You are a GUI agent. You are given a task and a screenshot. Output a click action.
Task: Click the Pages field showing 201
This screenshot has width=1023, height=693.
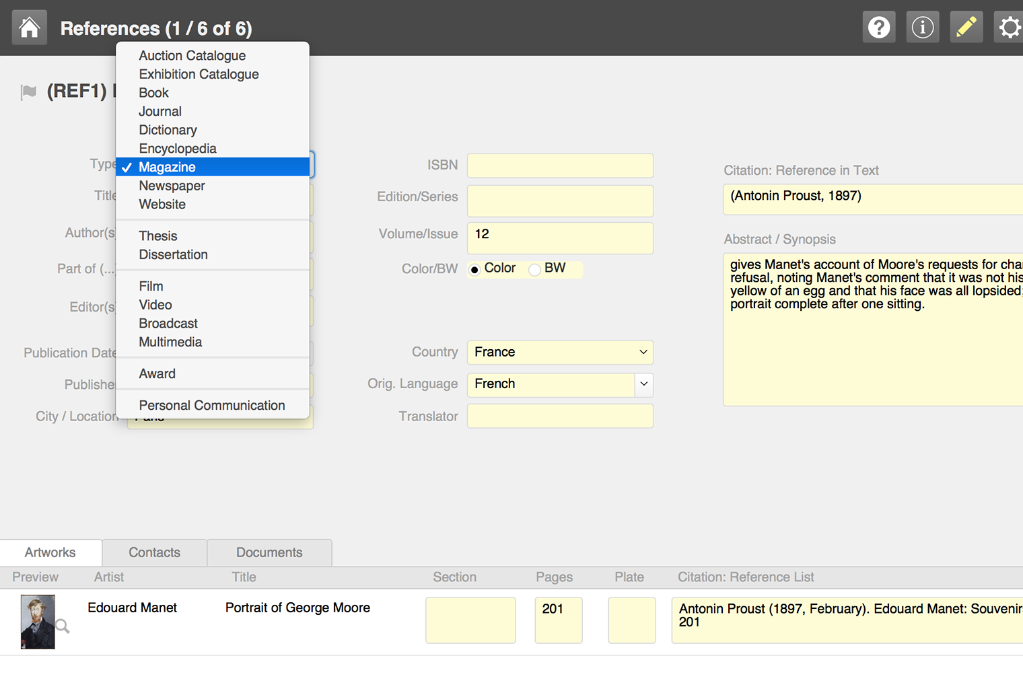click(558, 620)
